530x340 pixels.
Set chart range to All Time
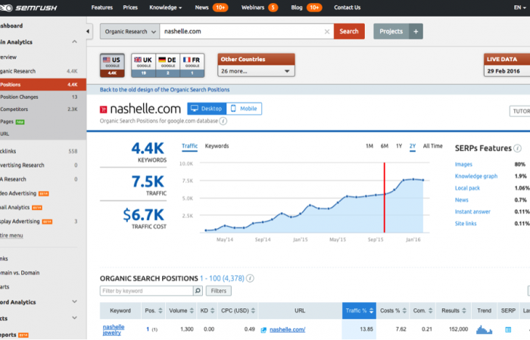(x=432, y=146)
